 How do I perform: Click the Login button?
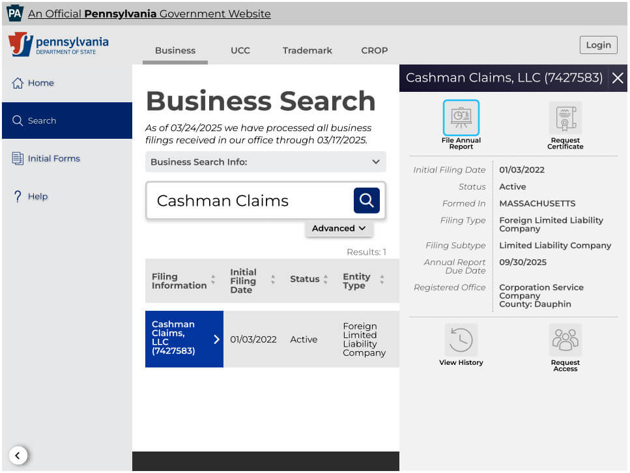[x=597, y=45]
